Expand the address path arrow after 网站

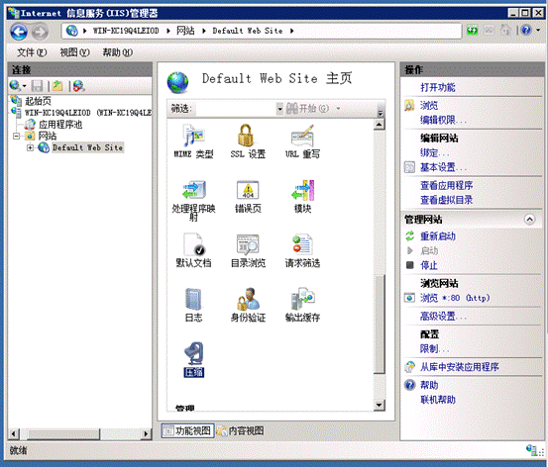click(204, 31)
